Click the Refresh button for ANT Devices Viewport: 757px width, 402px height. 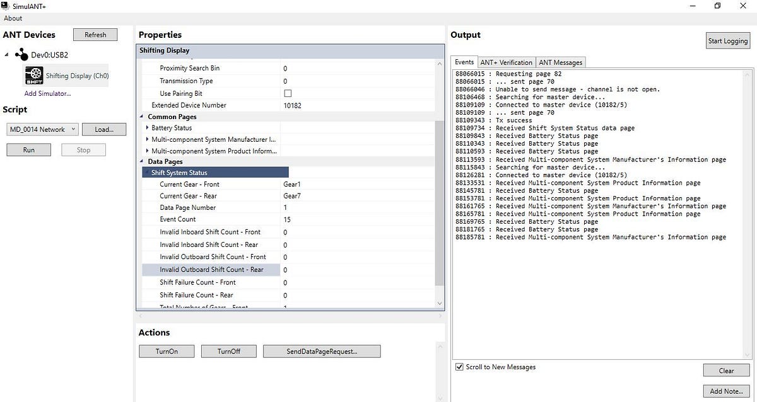95,34
